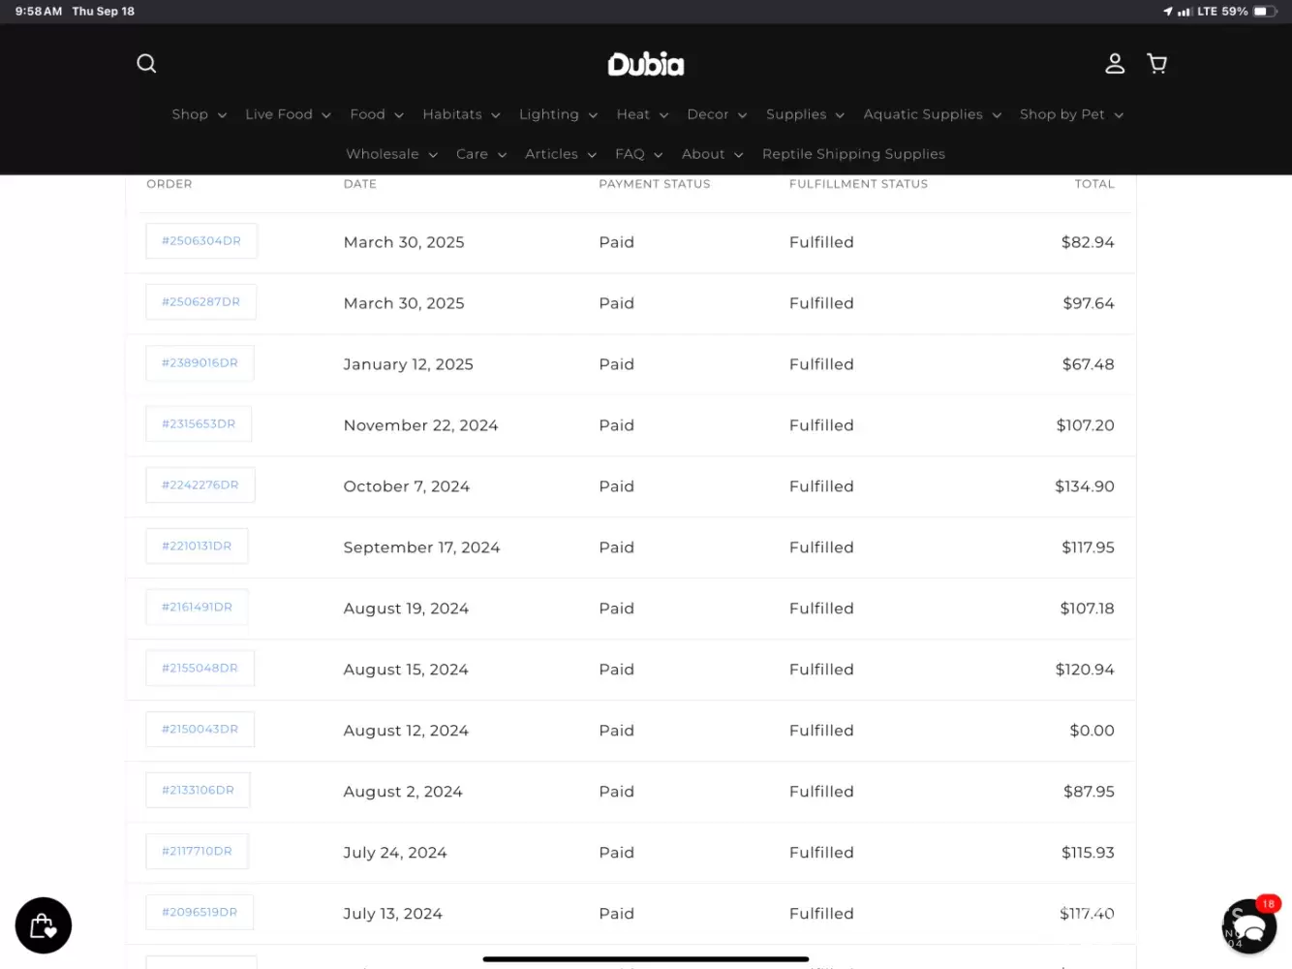View order #2389016DR details
The image size is (1292, 969).
pyautogui.click(x=200, y=363)
